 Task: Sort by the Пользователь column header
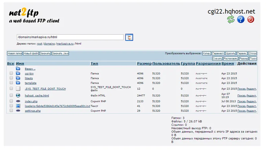(166, 63)
